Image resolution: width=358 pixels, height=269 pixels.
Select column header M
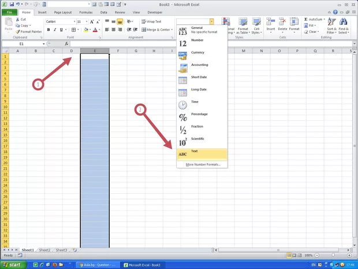click(244, 51)
